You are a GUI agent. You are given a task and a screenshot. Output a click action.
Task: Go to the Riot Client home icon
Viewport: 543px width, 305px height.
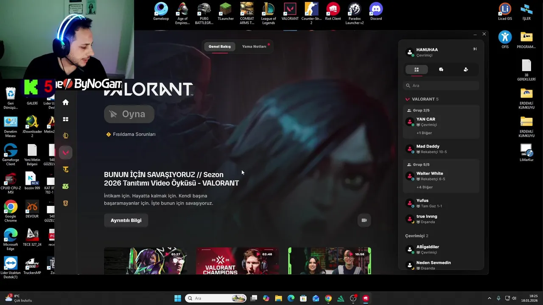[x=65, y=102]
